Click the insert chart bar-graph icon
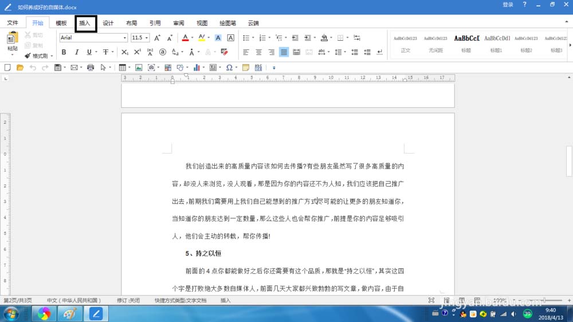 197,68
